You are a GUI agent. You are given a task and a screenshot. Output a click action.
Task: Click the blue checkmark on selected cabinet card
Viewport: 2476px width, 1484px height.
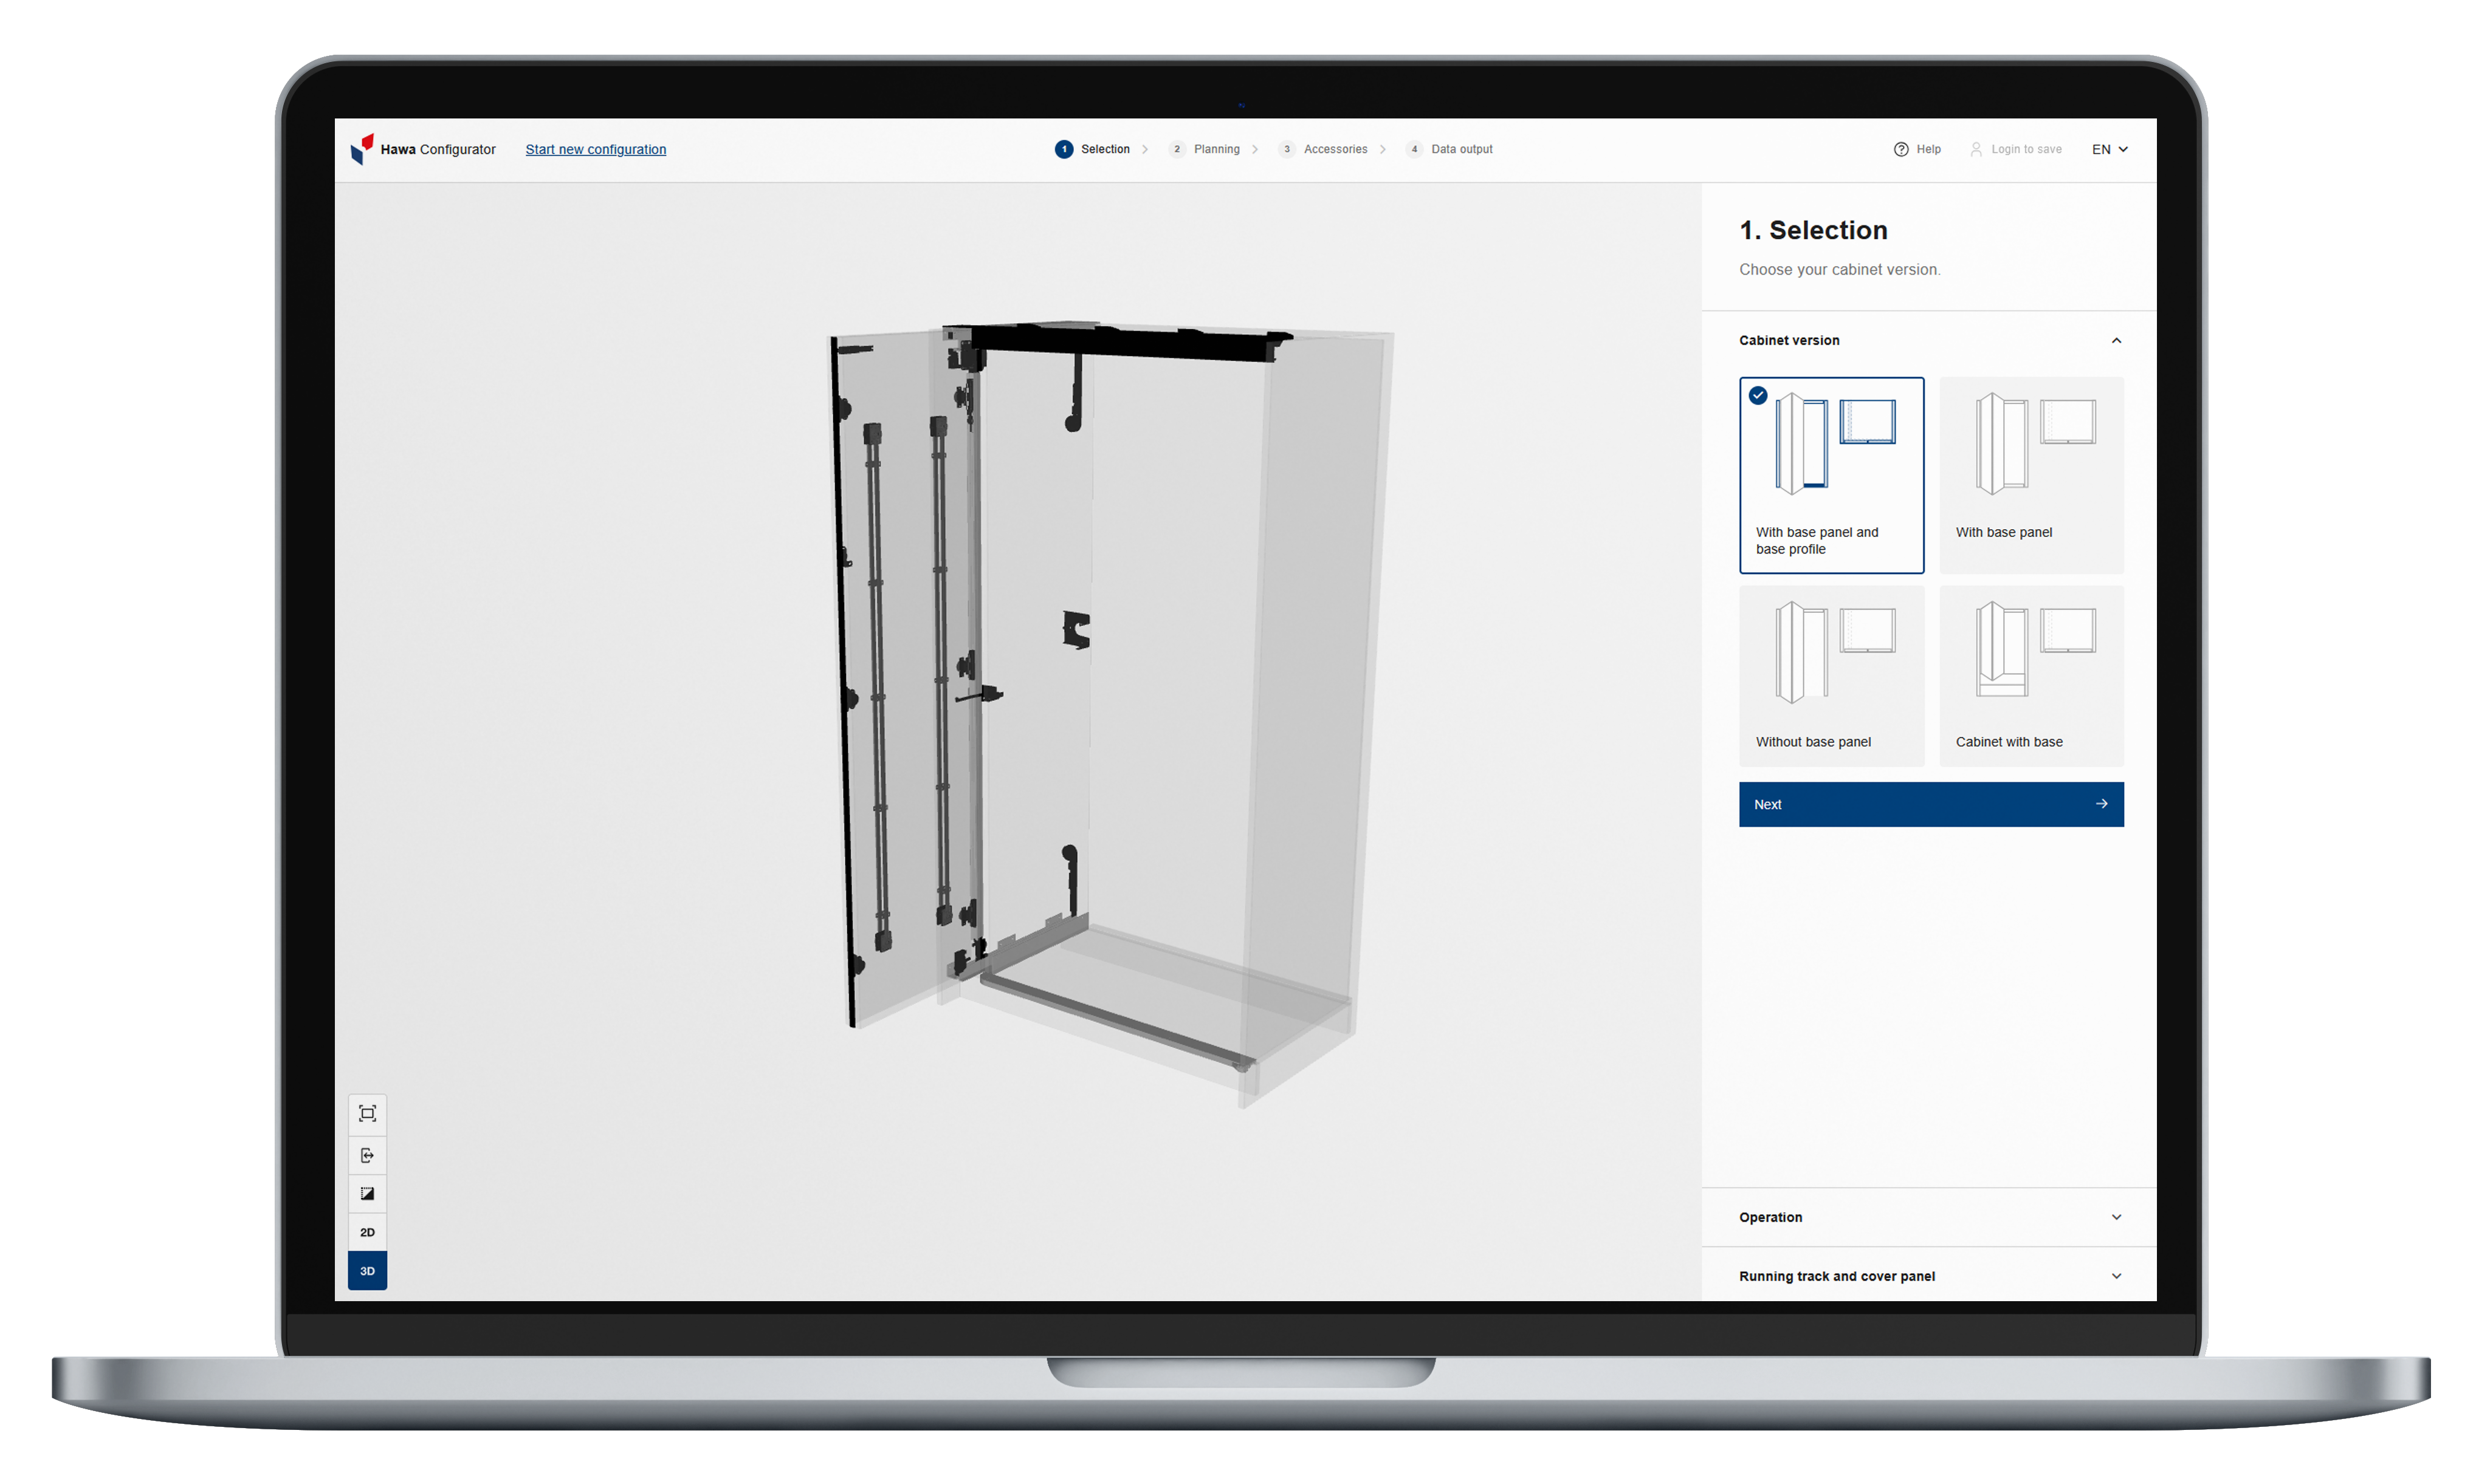coord(1758,395)
